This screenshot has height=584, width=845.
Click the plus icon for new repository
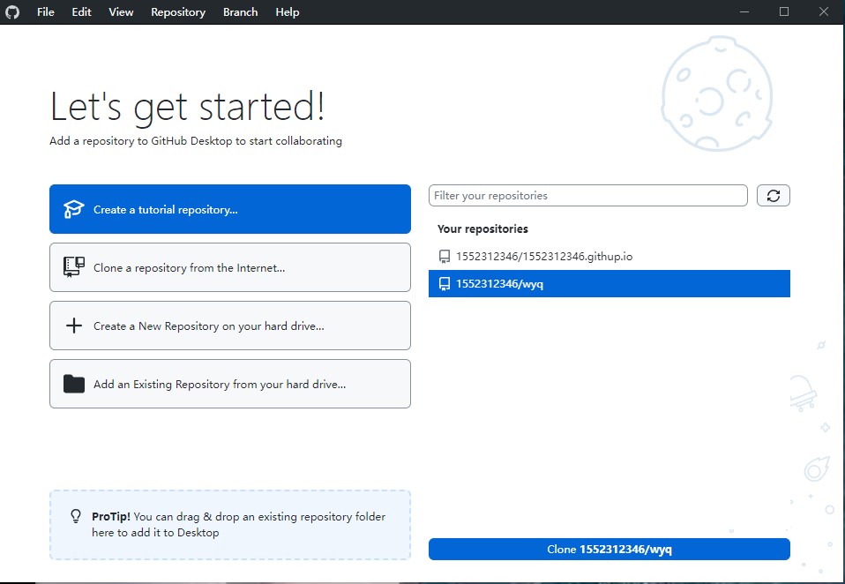tap(74, 326)
